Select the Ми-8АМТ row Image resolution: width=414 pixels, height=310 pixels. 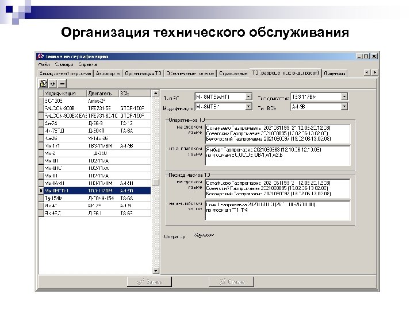(95, 183)
